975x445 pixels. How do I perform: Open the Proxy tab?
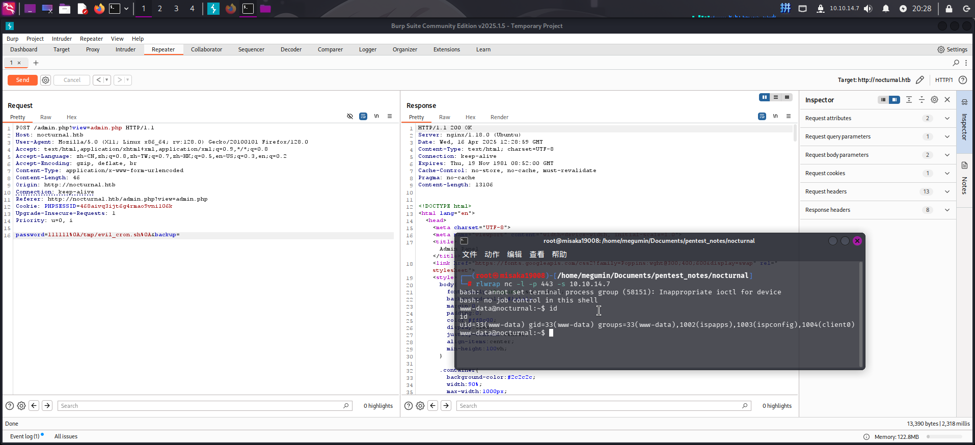93,49
